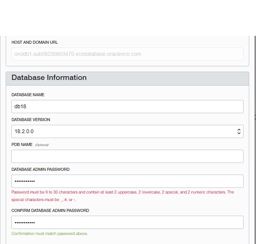Click the masked dots in admin password
The width and height of the screenshot is (256, 244).
pyautogui.click(x=25, y=181)
